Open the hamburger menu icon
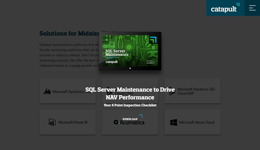 [x=252, y=8]
